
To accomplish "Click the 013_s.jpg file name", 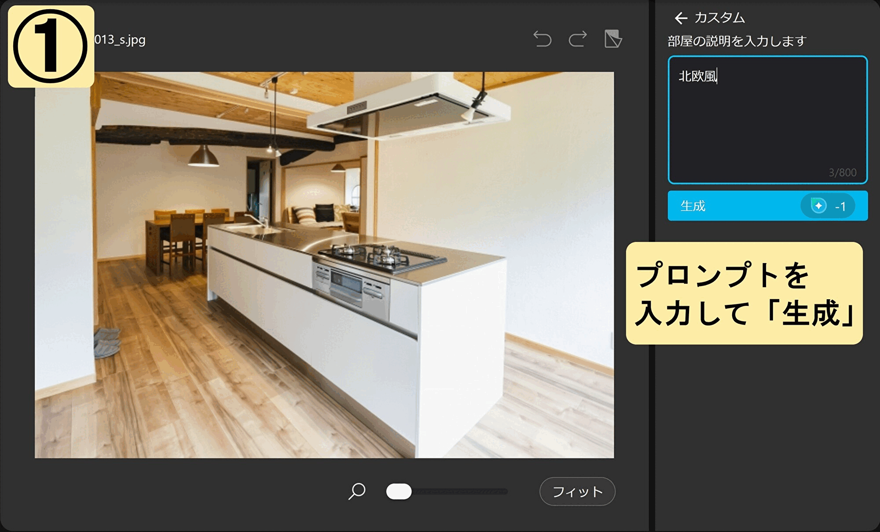I will tap(120, 40).
